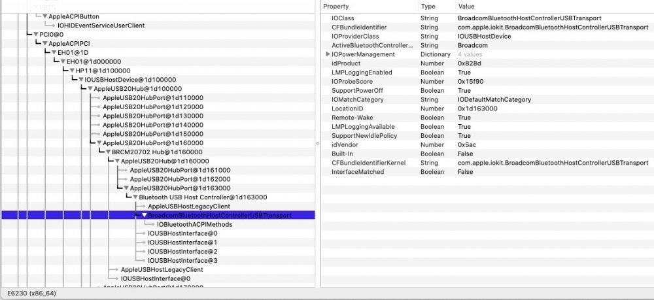Image resolution: width=654 pixels, height=300 pixels.
Task: Select AppleUSB20HubPort@1d120000 in the tree
Action: (152, 107)
